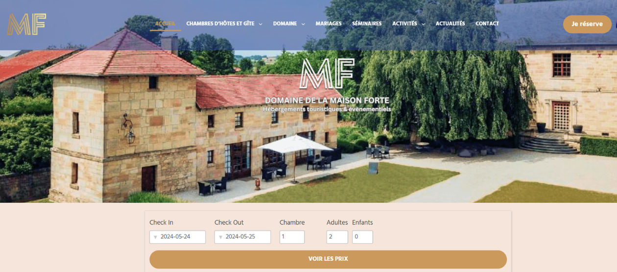617x272 pixels.
Task: Click the Domaine de la Maison Forte title
Action: coord(327,100)
